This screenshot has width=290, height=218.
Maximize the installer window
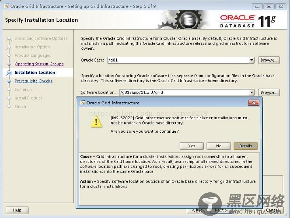click(x=269, y=6)
